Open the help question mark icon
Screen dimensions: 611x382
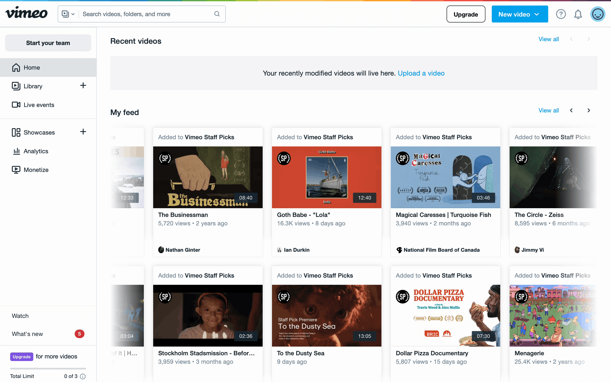[561, 14]
